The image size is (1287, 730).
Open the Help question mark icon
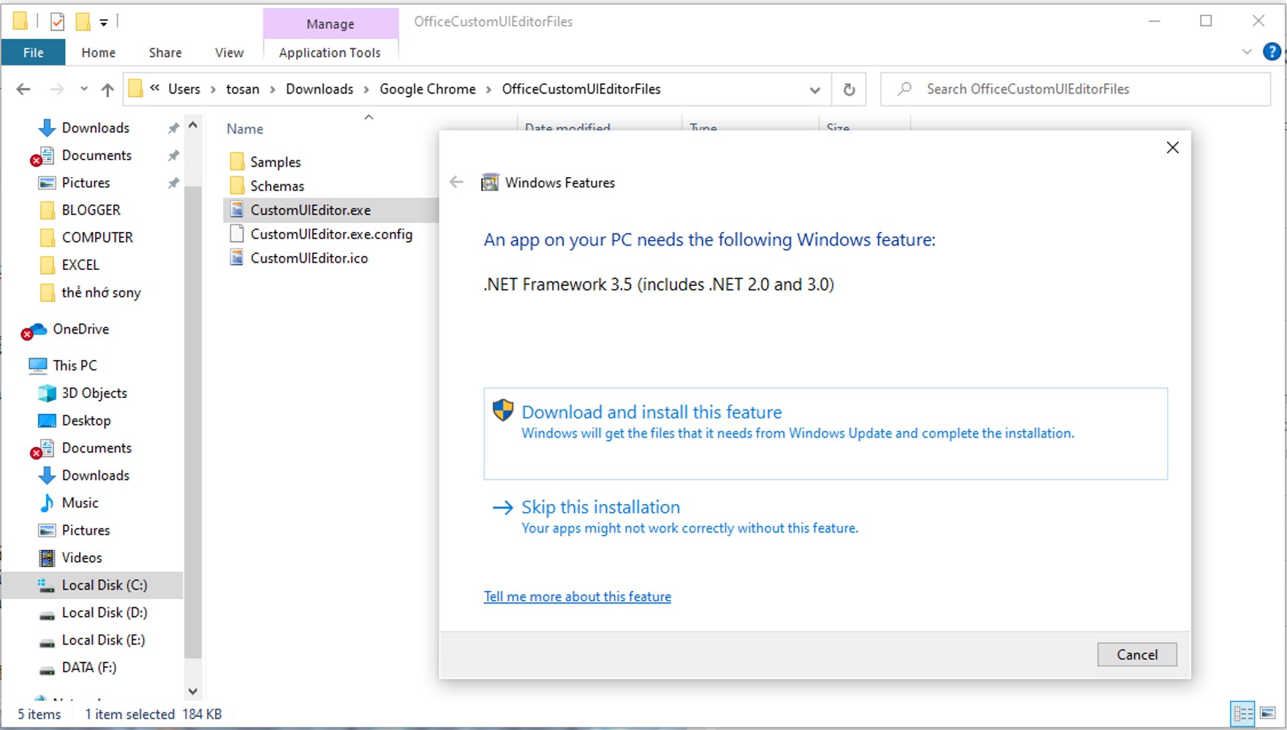click(1272, 51)
